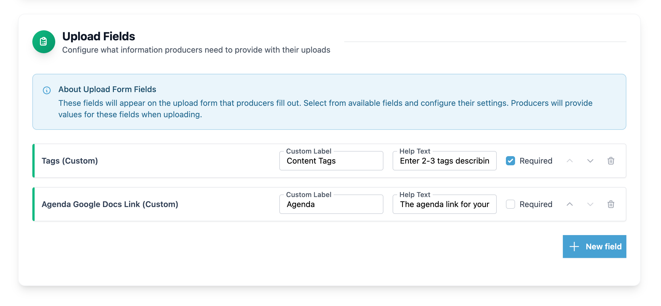Move Agenda Google Docs Link field down
661x306 pixels.
coord(590,204)
